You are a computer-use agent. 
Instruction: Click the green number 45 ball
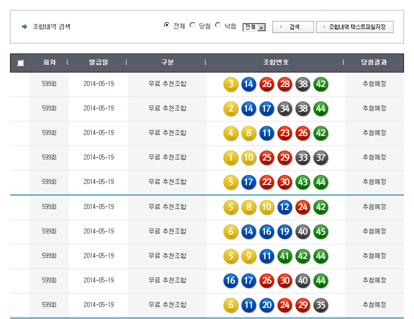point(320,231)
